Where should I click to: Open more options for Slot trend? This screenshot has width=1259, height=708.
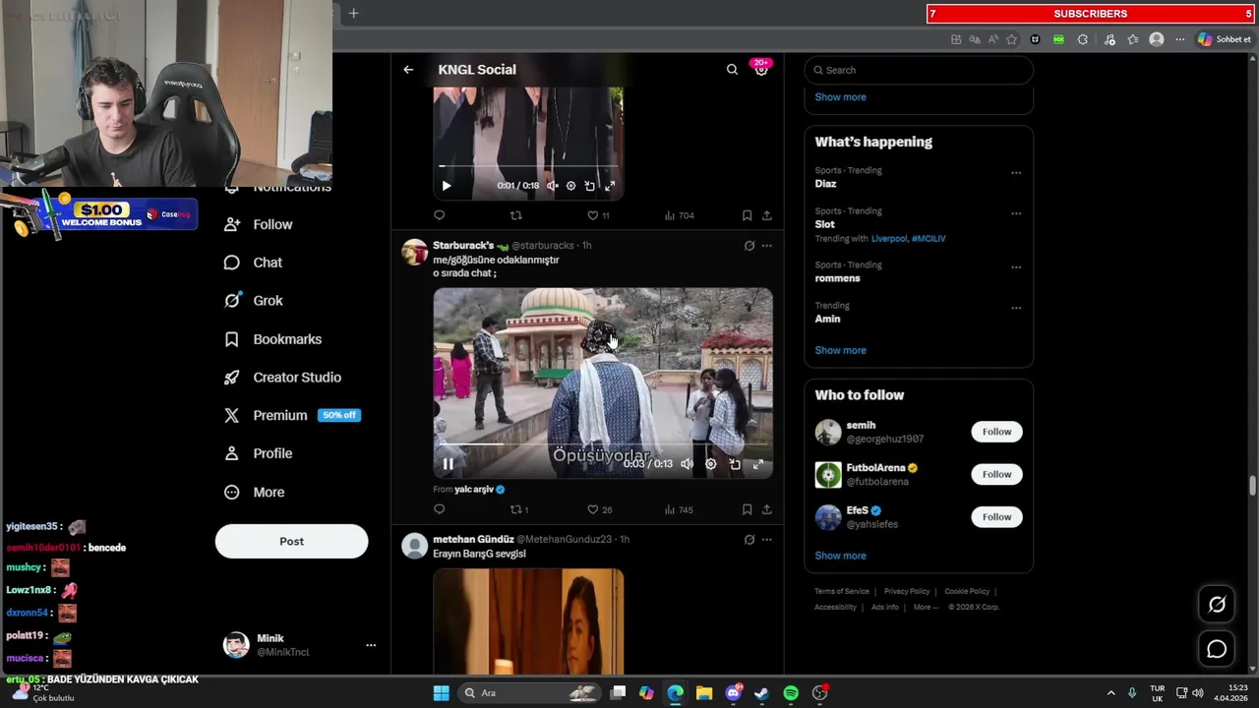coord(1016,213)
